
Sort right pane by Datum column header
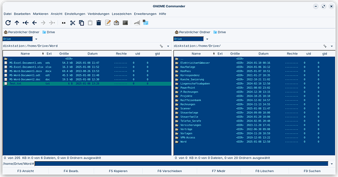[x=264, y=53]
